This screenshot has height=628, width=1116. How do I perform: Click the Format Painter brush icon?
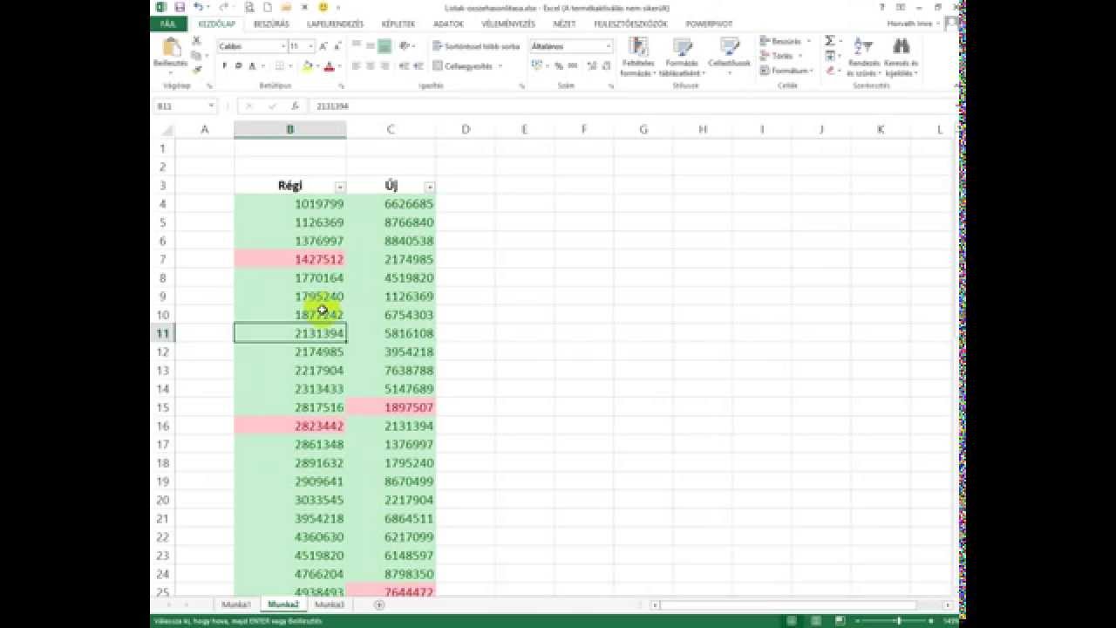196,69
